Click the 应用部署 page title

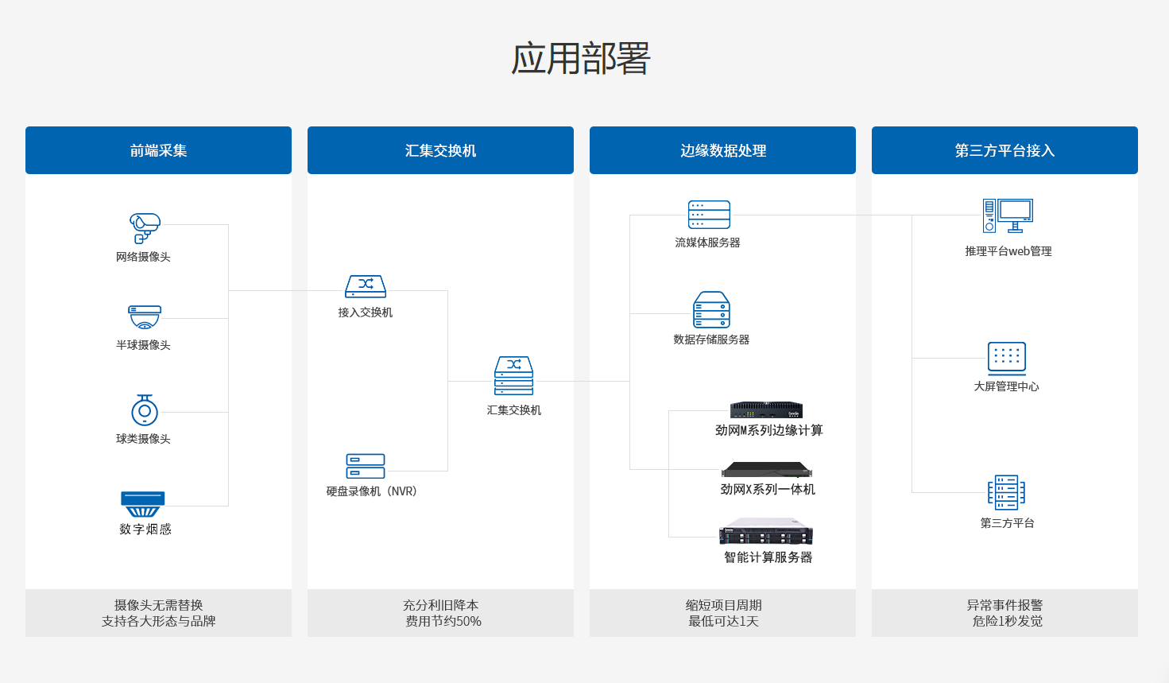pyautogui.click(x=581, y=59)
